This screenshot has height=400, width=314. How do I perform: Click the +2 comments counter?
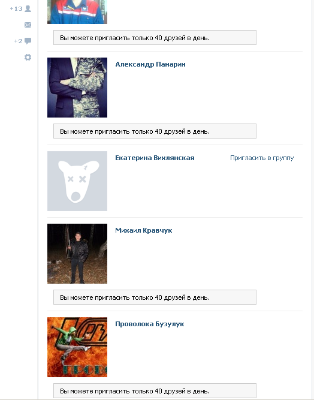[18, 41]
